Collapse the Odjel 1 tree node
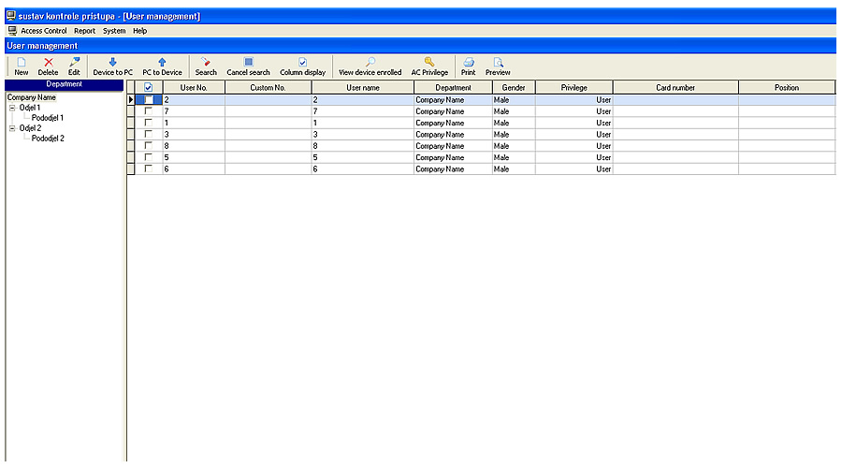This screenshot has height=468, width=842. click(x=12, y=108)
